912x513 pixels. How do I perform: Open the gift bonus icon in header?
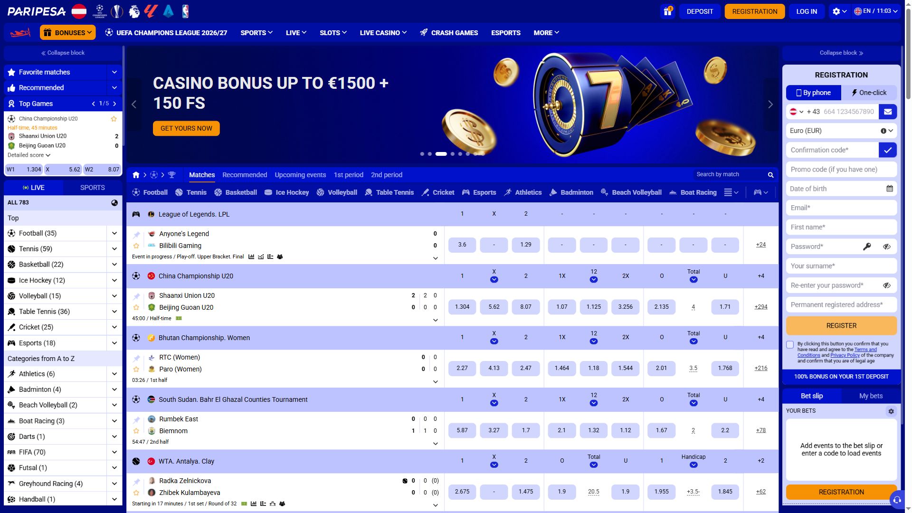tap(667, 11)
